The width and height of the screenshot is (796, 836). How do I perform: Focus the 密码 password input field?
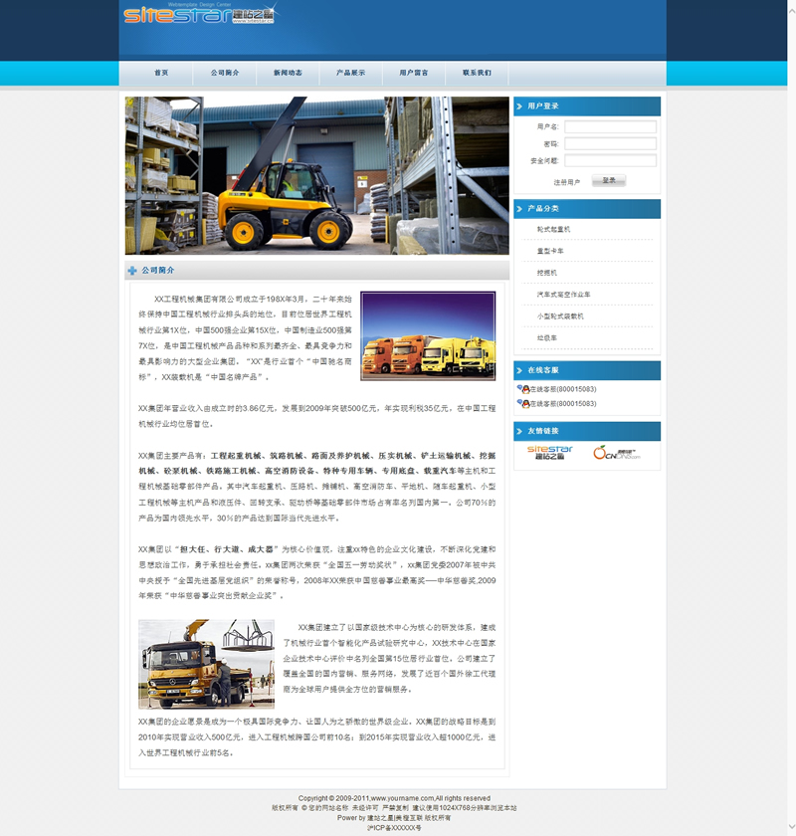(x=610, y=143)
